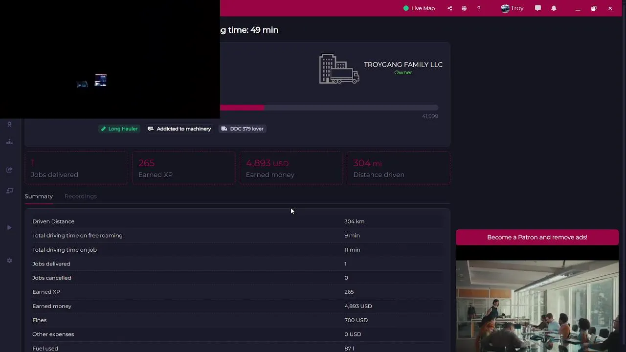The image size is (626, 352).
Task: Switch to the Summary tab
Action: pos(39,196)
